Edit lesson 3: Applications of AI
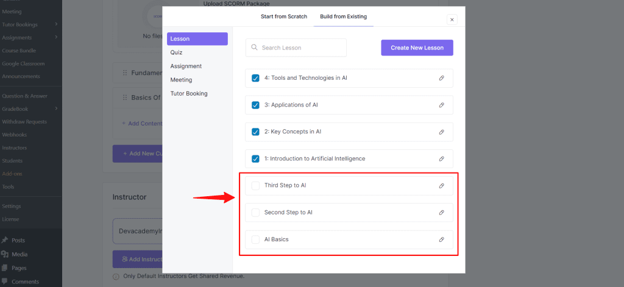The image size is (624, 287). 441,105
